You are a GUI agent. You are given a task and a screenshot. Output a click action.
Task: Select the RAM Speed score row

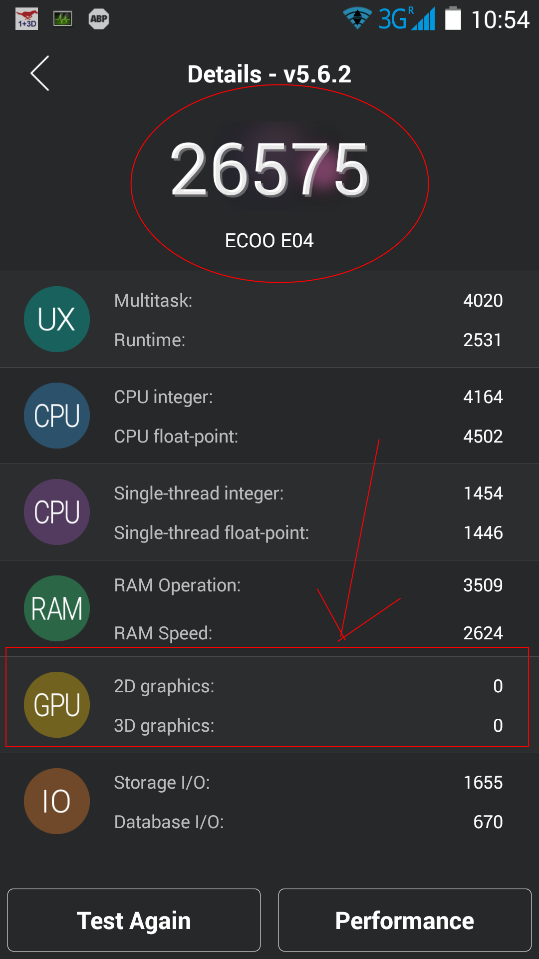308,633
